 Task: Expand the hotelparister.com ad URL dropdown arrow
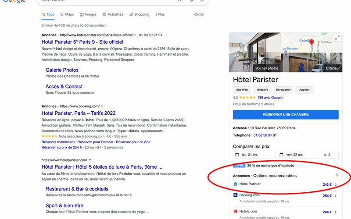[x=136, y=35]
